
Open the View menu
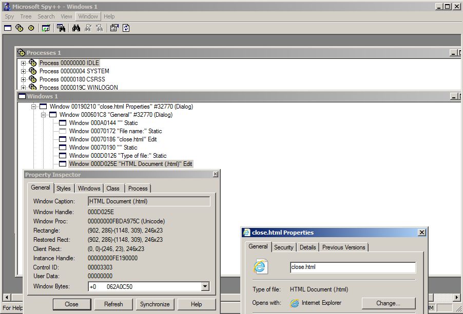point(66,16)
